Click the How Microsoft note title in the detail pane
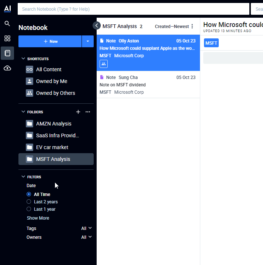Screen dimensions: 263x265 point(233,25)
